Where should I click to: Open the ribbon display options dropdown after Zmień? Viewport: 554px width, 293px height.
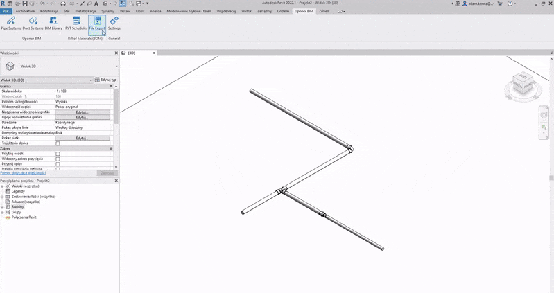tap(341, 11)
